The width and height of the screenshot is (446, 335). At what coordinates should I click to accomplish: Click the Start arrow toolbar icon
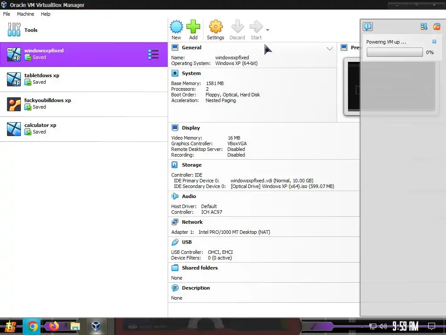pyautogui.click(x=256, y=27)
